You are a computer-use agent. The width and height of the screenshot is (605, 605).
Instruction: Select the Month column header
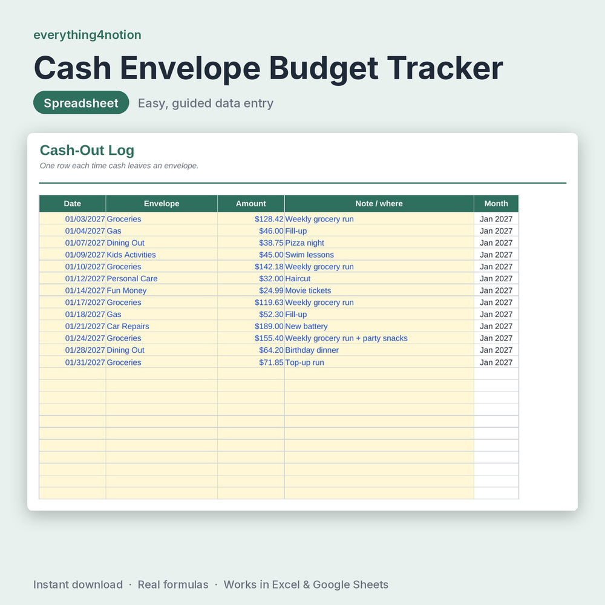click(496, 204)
